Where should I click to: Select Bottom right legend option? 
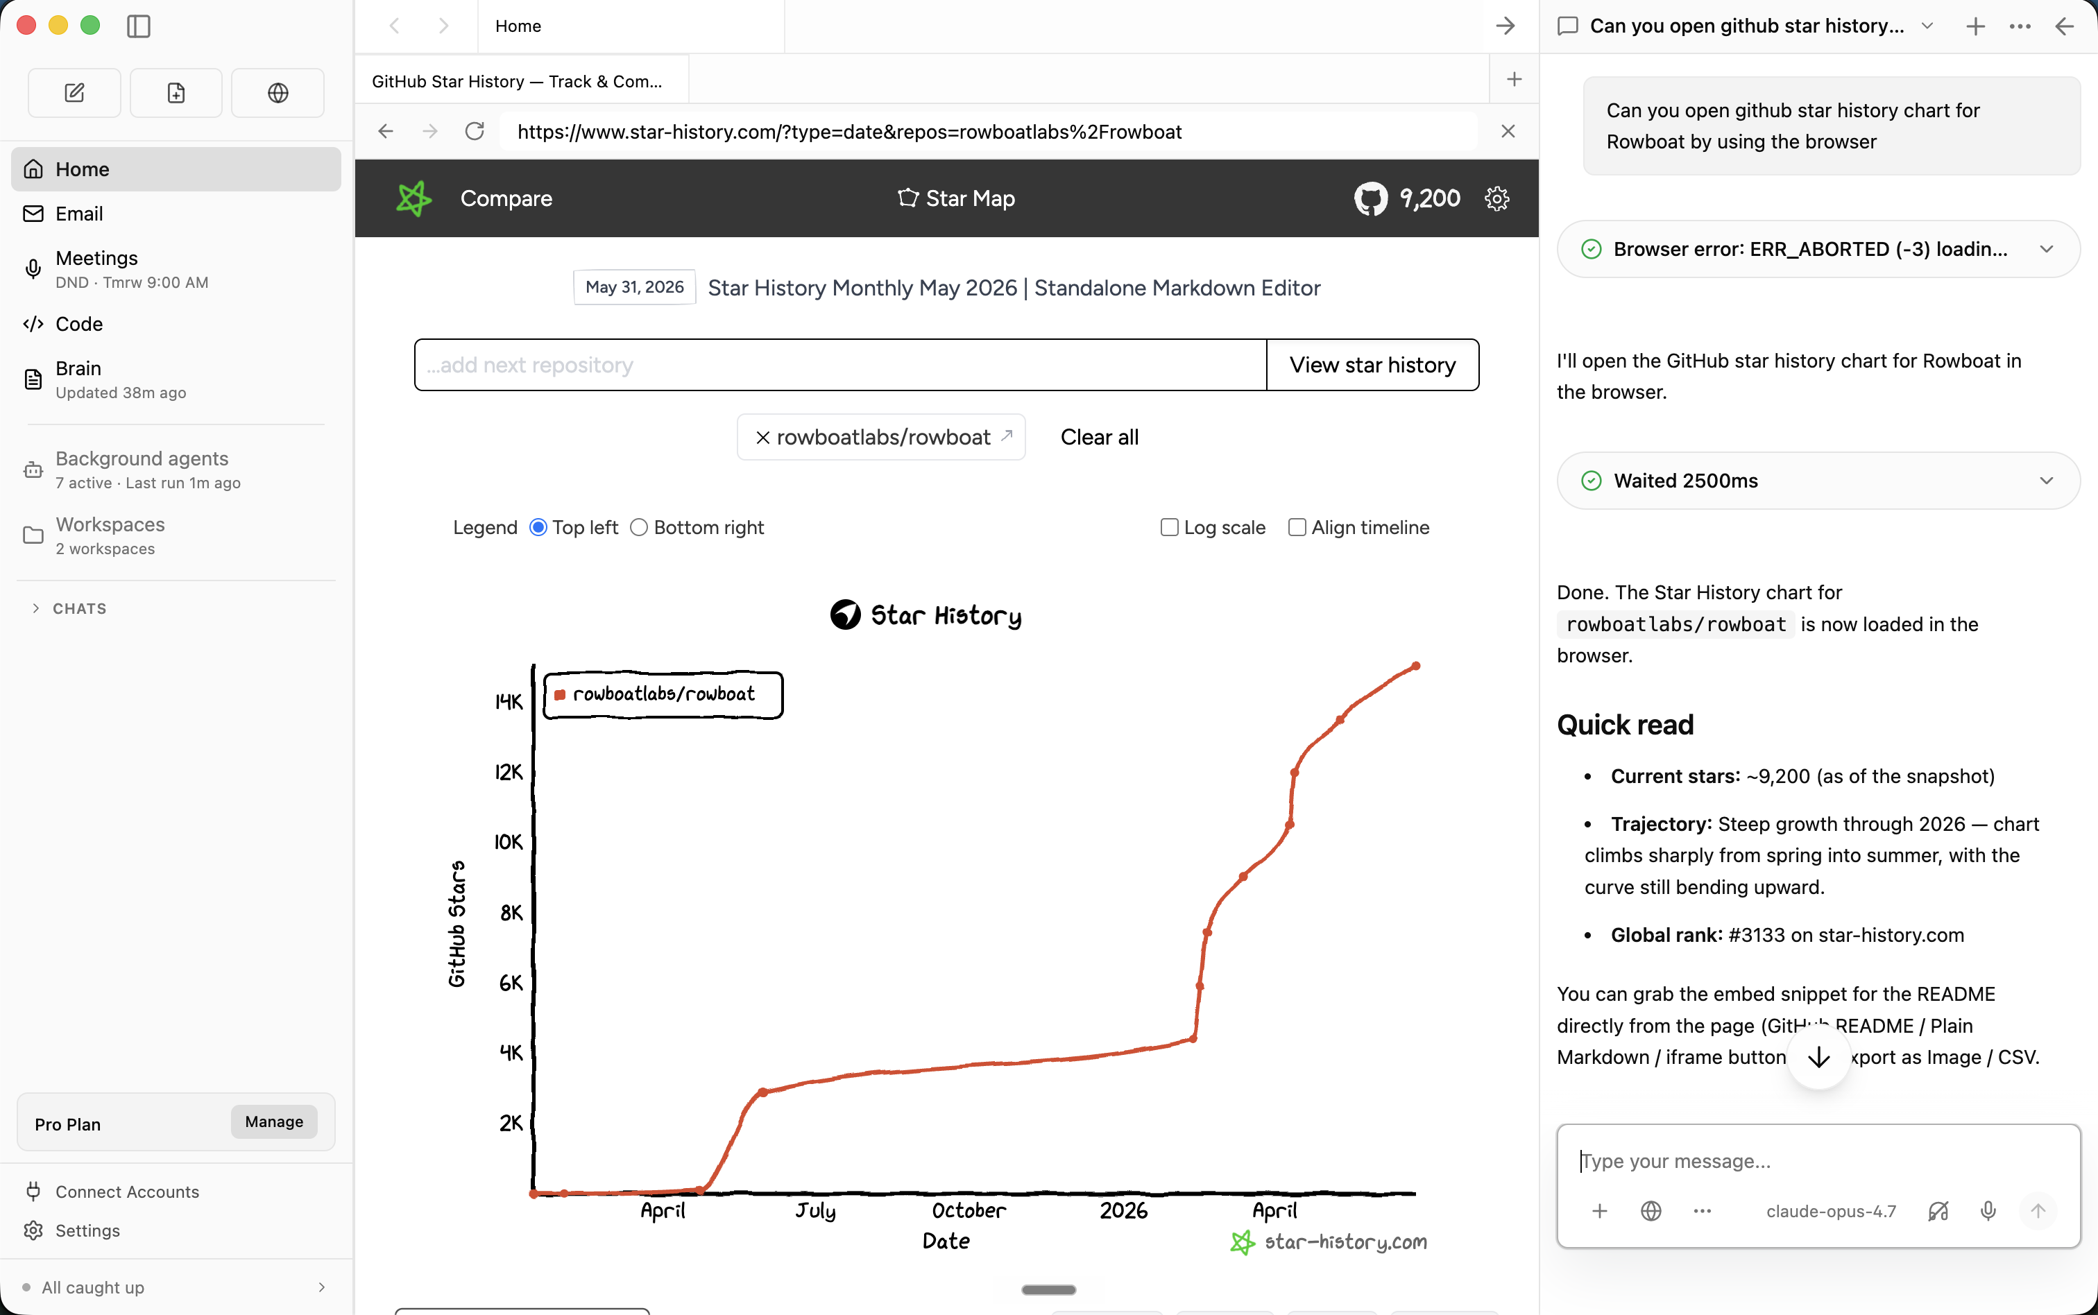coord(639,527)
